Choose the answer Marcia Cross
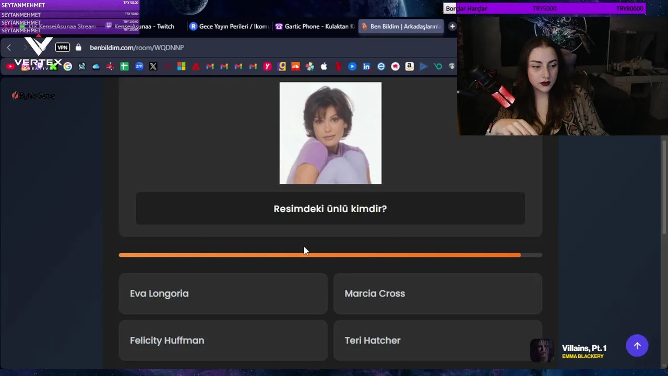This screenshot has width=668, height=376. pos(437,293)
